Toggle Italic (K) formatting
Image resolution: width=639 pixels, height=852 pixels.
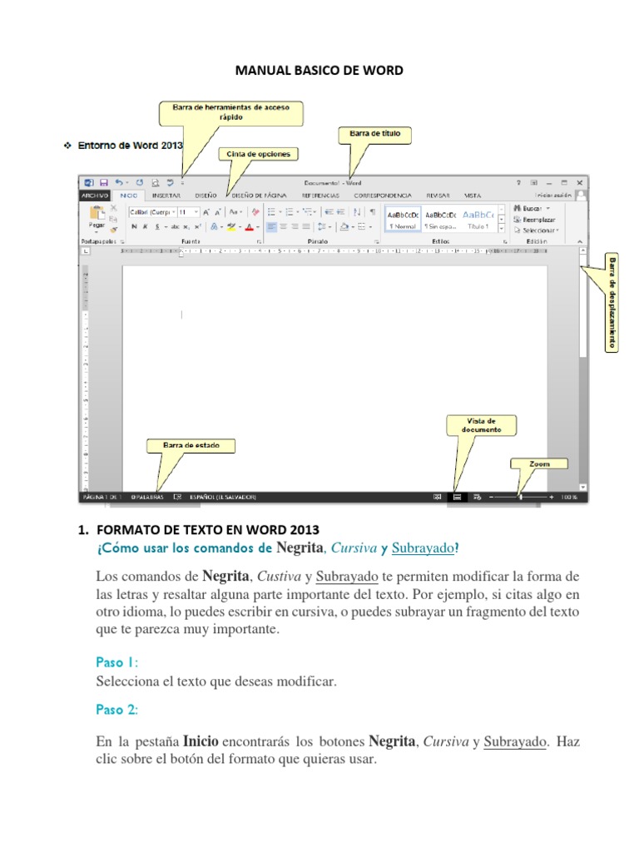(x=145, y=227)
